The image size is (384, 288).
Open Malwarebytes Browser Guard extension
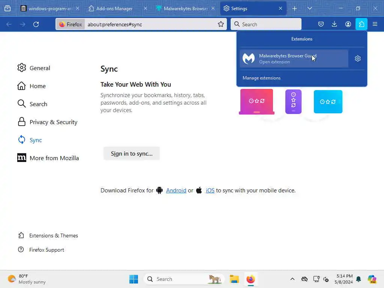294,59
